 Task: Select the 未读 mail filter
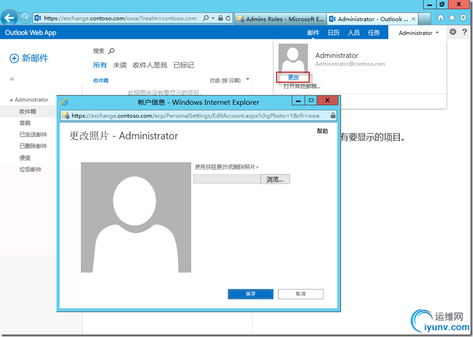[120, 65]
